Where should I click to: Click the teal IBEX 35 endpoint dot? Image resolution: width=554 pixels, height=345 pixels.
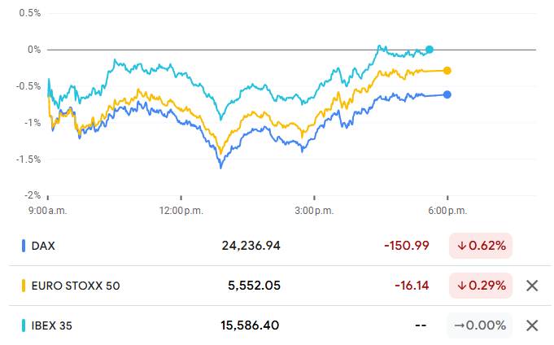tap(430, 50)
